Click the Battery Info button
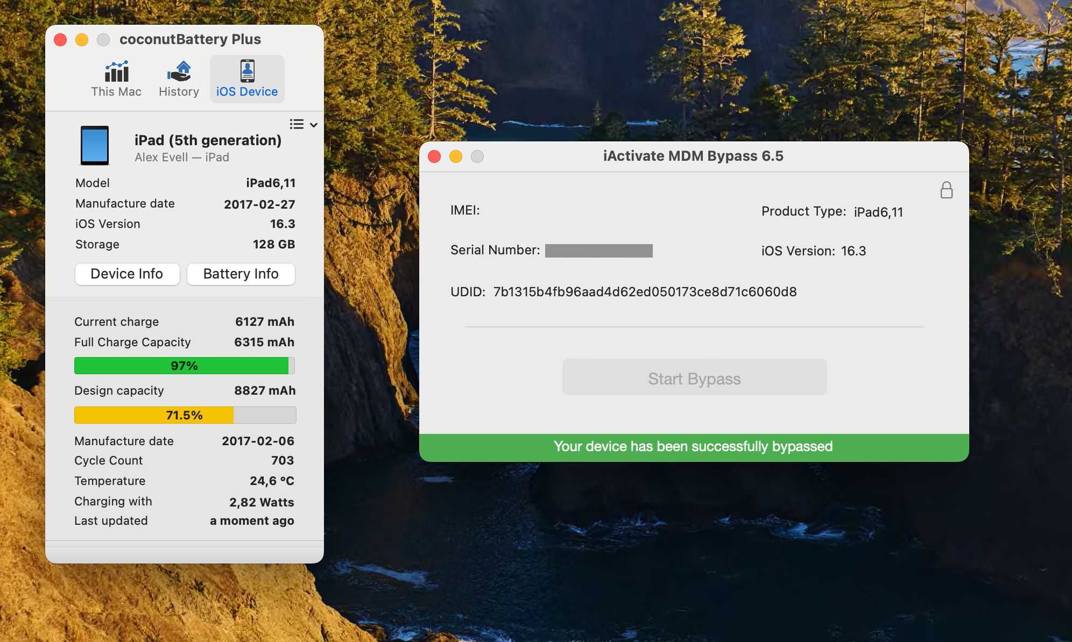The width and height of the screenshot is (1072, 642). 241,274
